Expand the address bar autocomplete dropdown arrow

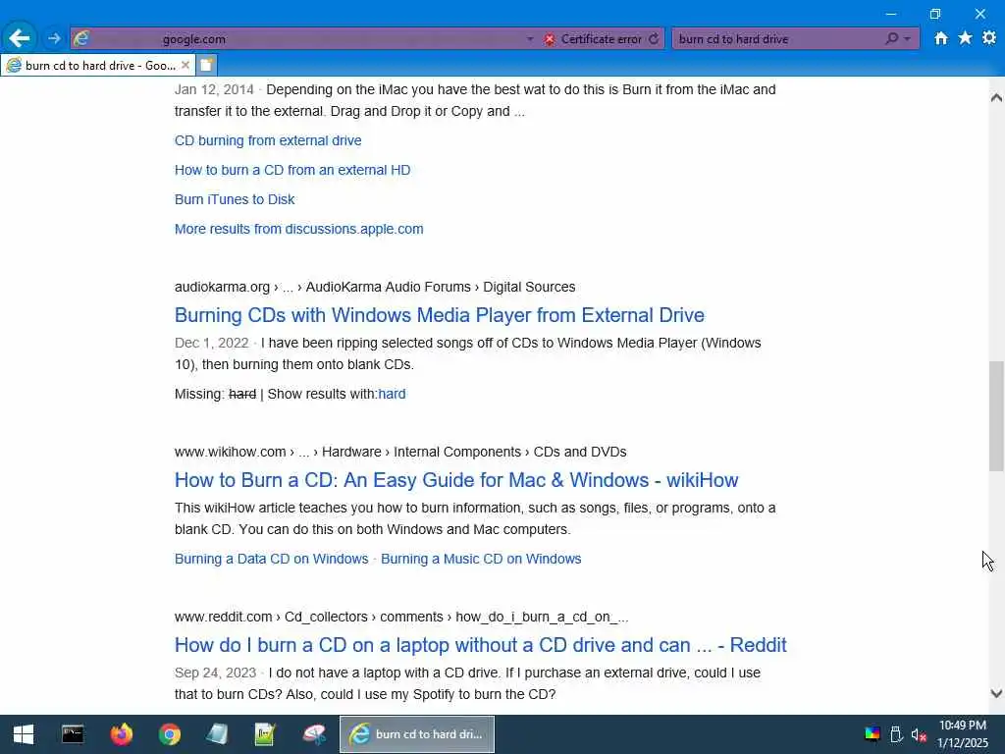pos(530,39)
